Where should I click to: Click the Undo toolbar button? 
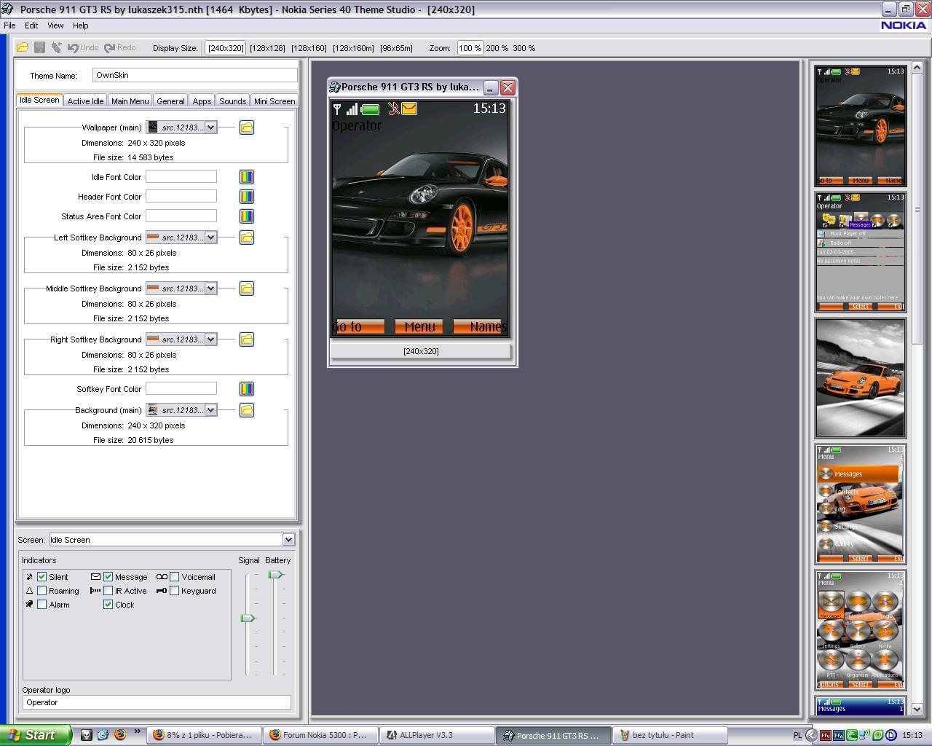pos(83,48)
